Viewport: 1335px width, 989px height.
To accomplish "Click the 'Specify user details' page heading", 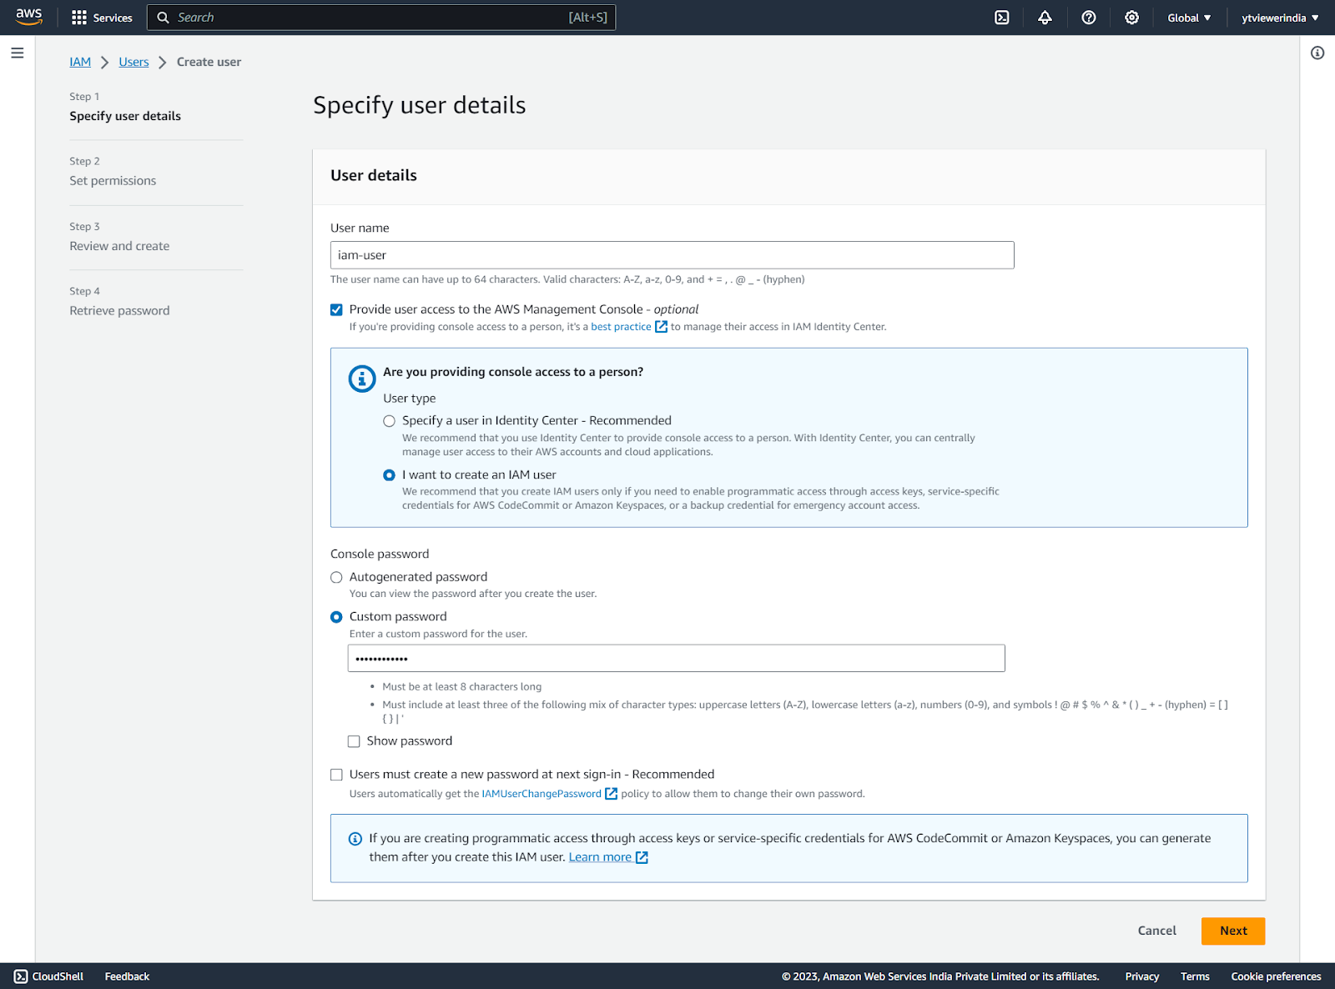I will coord(420,105).
